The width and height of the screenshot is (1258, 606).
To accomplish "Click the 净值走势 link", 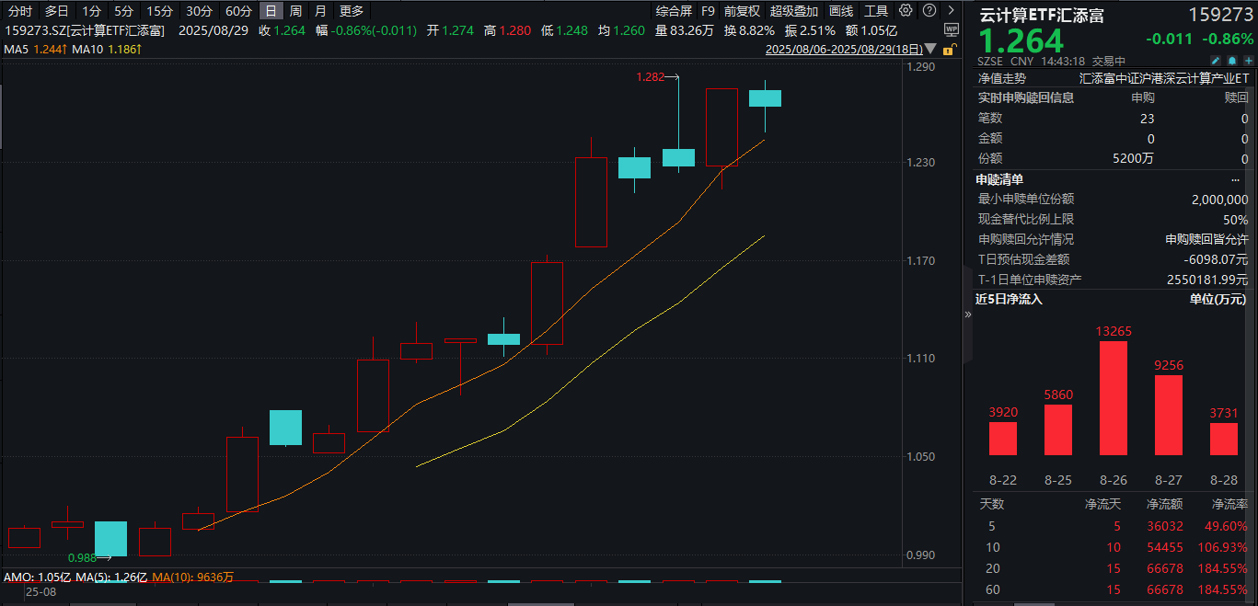I will pos(1001,79).
